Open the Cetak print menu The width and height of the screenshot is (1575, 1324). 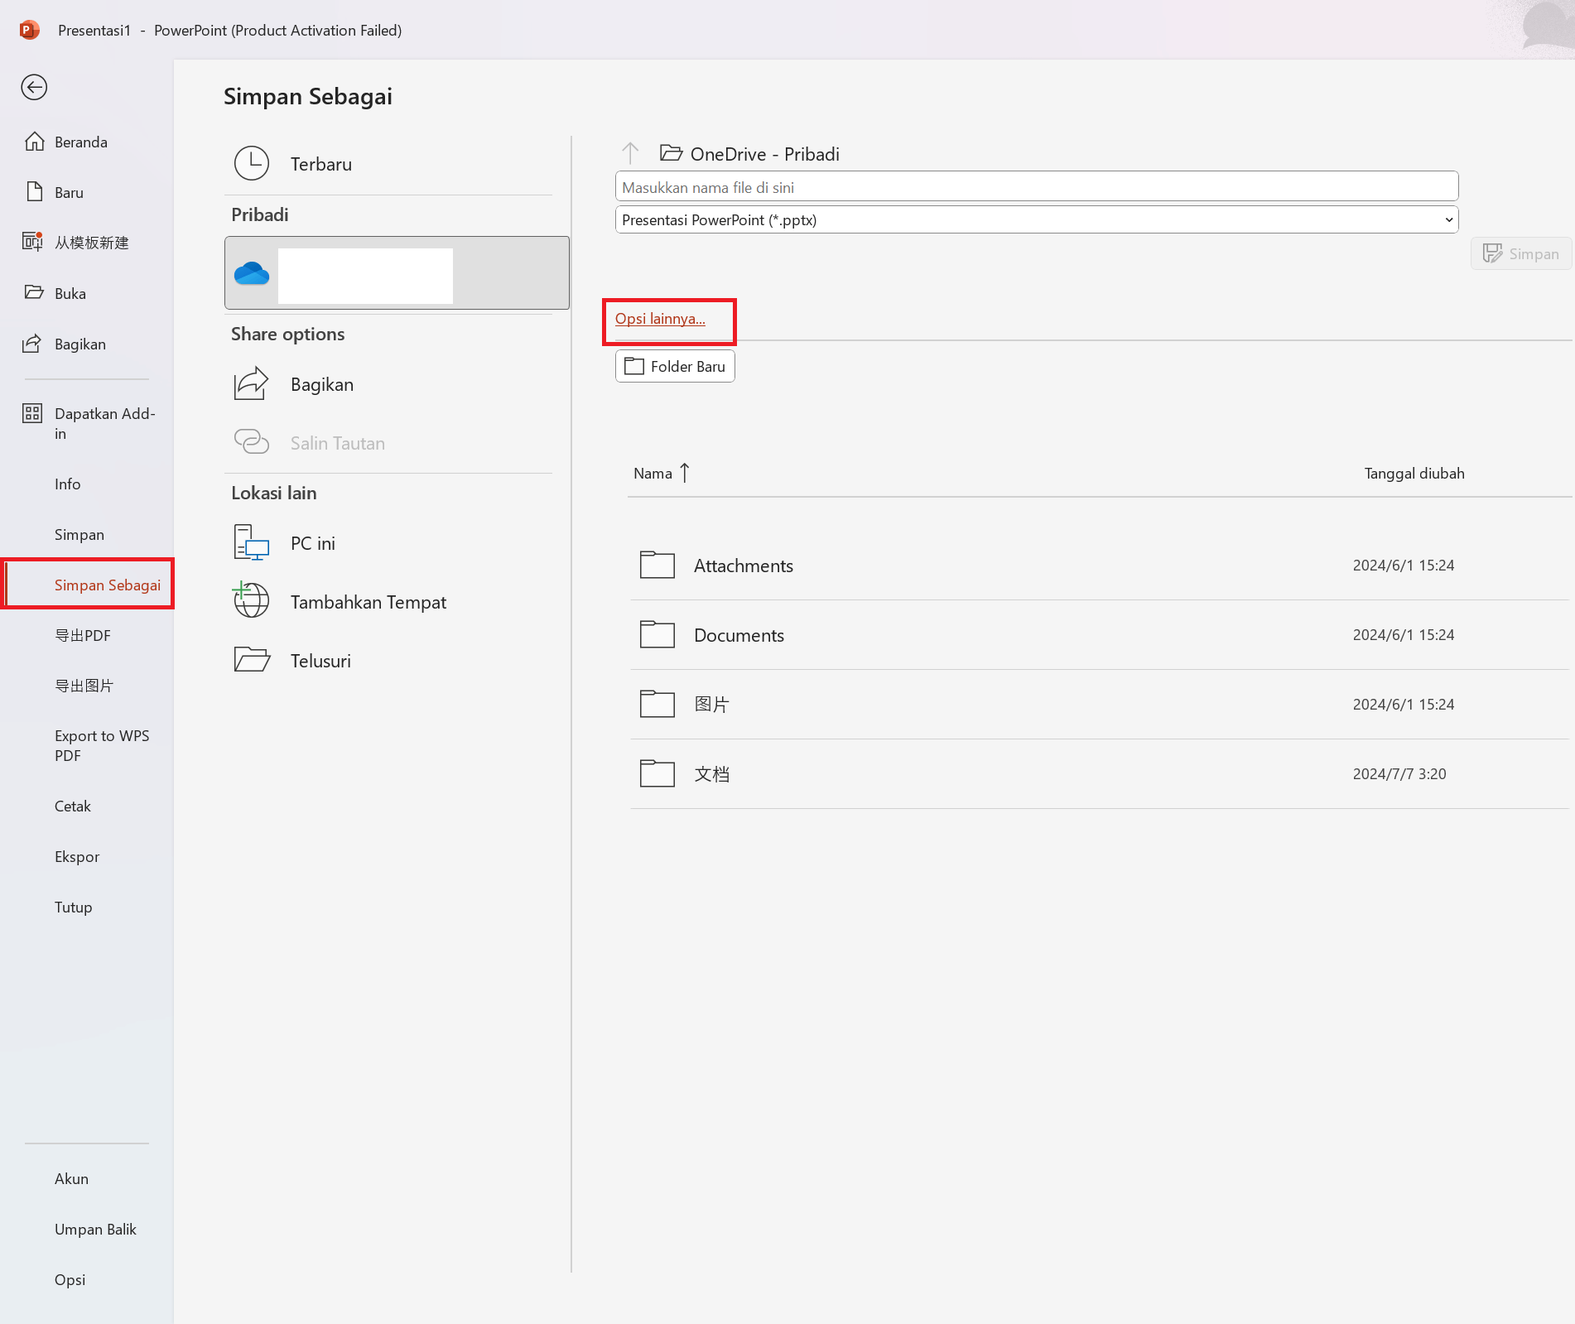73,806
